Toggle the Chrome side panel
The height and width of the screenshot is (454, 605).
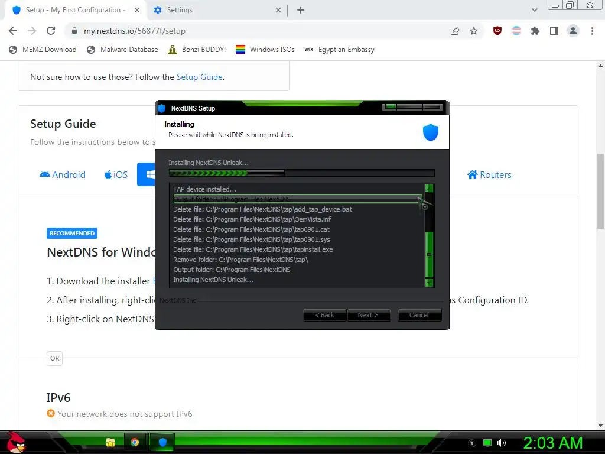click(x=554, y=31)
